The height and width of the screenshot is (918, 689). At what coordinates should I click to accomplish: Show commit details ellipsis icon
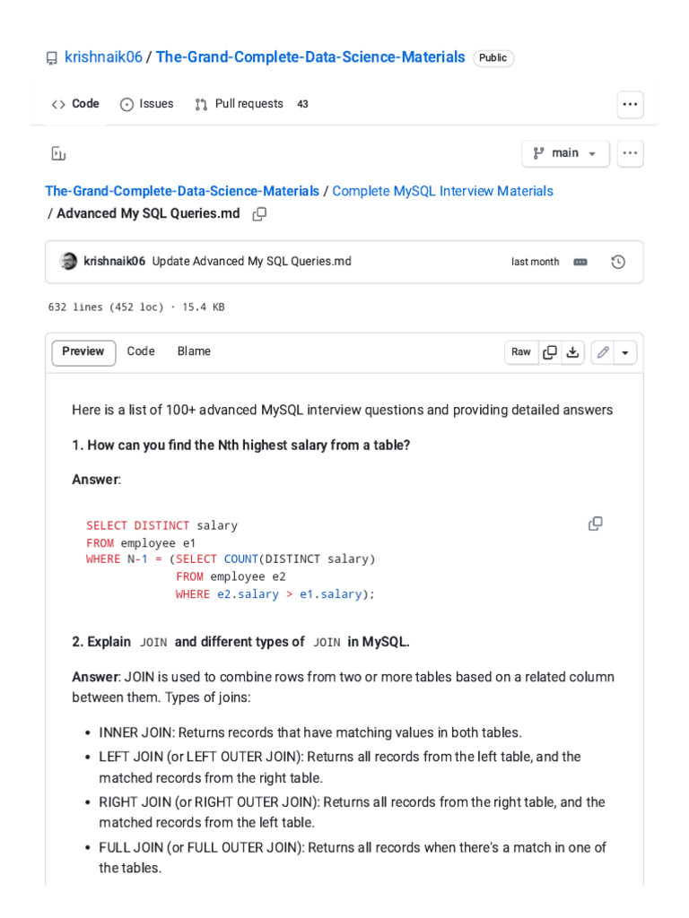pos(580,262)
